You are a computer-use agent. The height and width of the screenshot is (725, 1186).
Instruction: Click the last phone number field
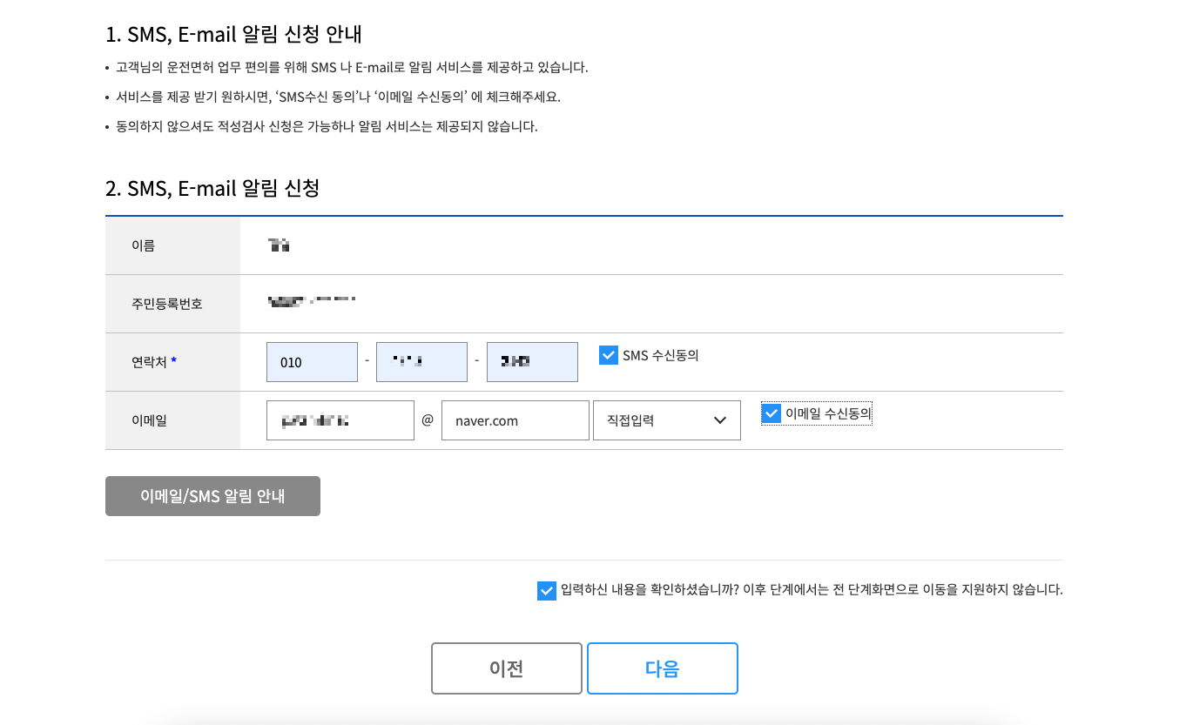pos(532,361)
